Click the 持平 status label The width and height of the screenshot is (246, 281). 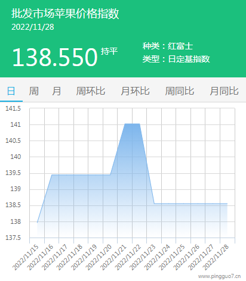[109, 51]
